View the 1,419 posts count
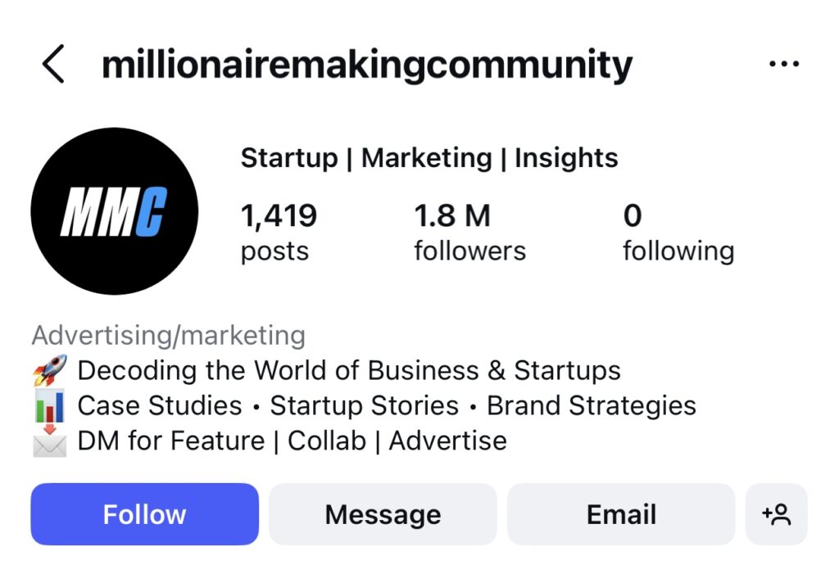The width and height of the screenshot is (839, 574). (x=279, y=233)
